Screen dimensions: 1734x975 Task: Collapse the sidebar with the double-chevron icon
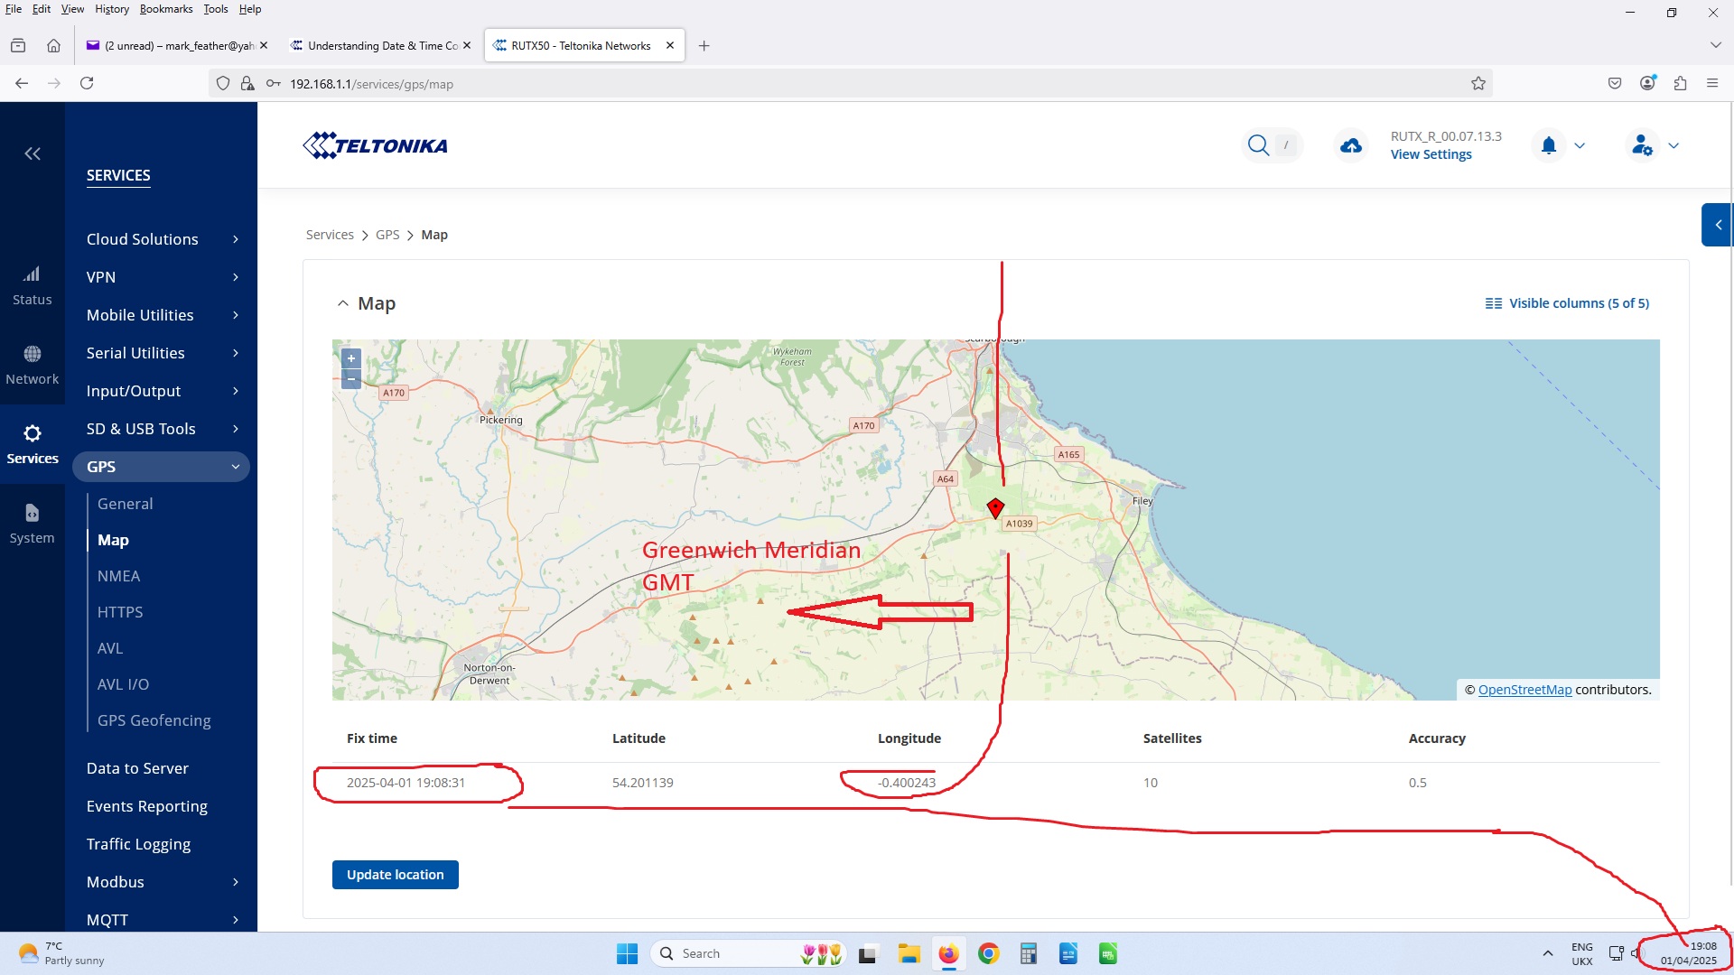pyautogui.click(x=33, y=154)
